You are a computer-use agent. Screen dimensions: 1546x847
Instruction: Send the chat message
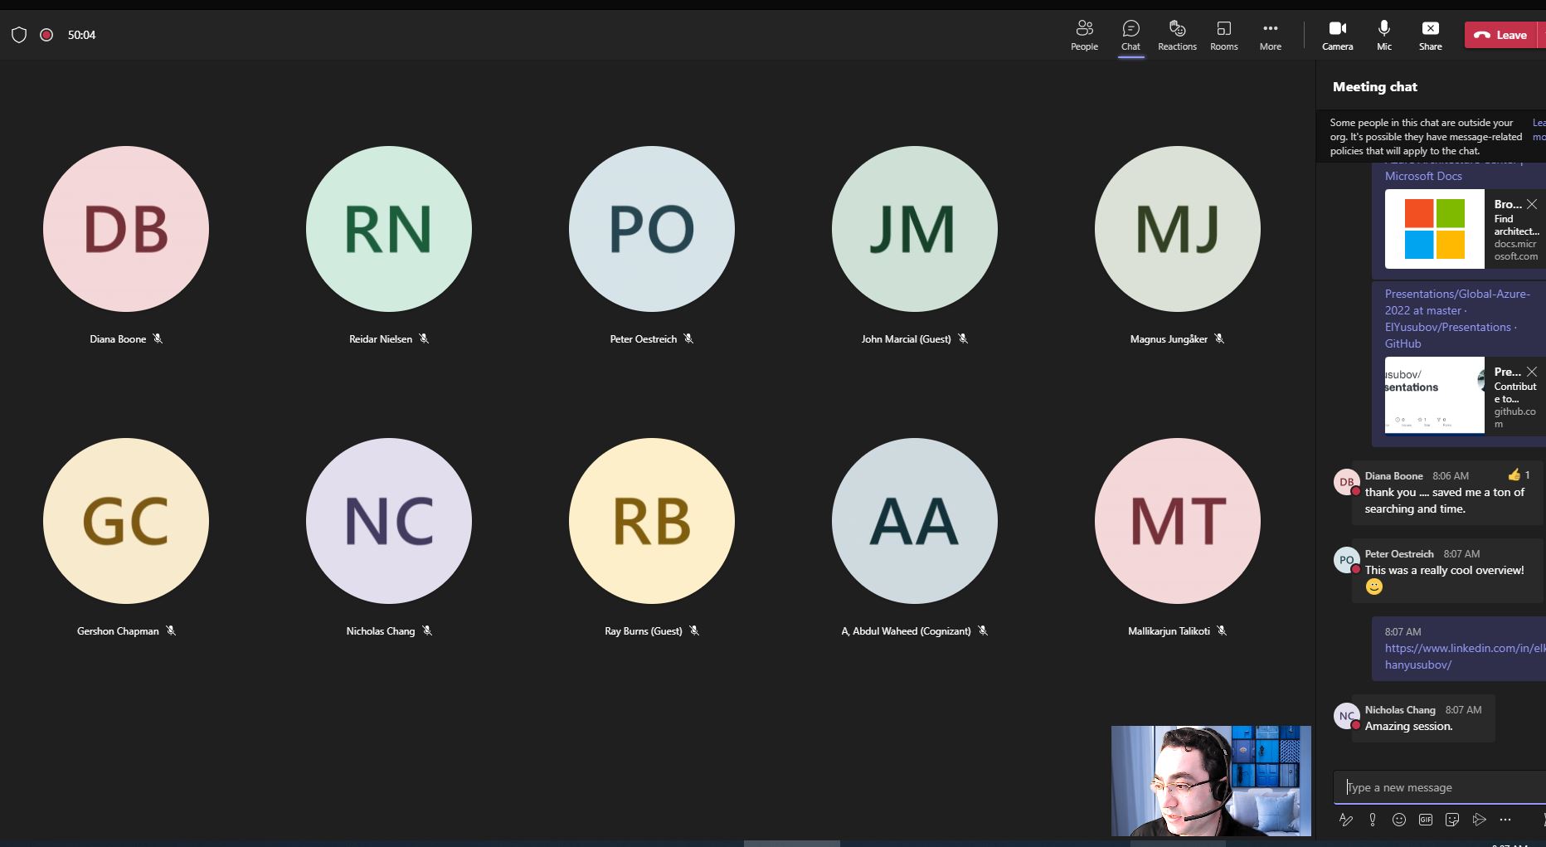(x=1480, y=820)
